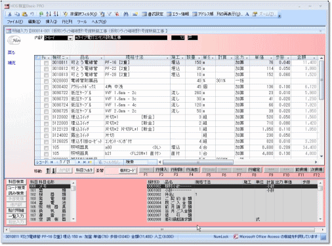Open the 挿入 menu
The height and width of the screenshot is (246, 332).
click(51, 22)
